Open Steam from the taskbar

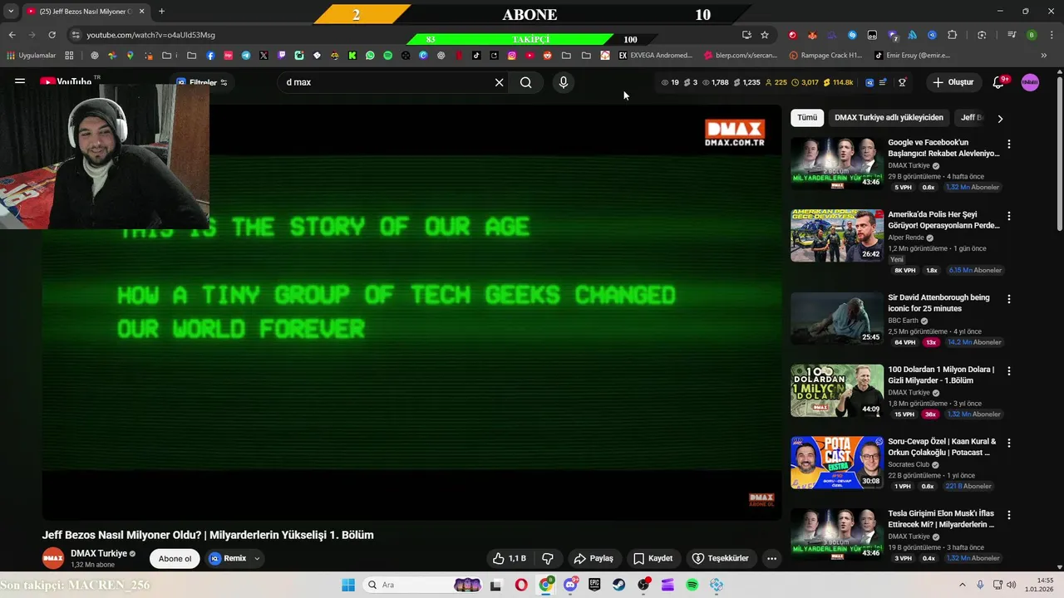pos(619,585)
